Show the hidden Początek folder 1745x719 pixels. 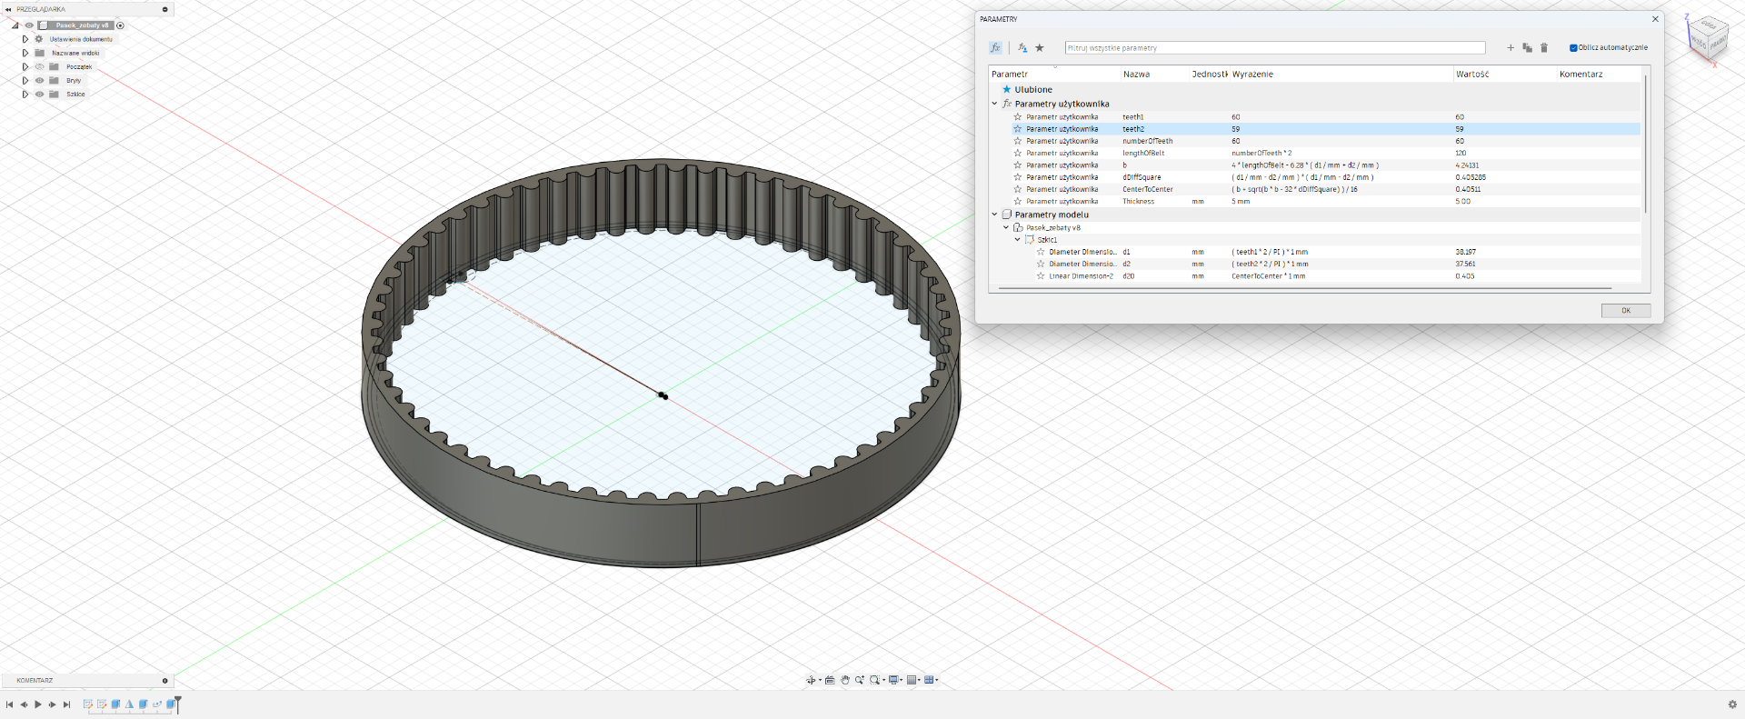click(39, 66)
